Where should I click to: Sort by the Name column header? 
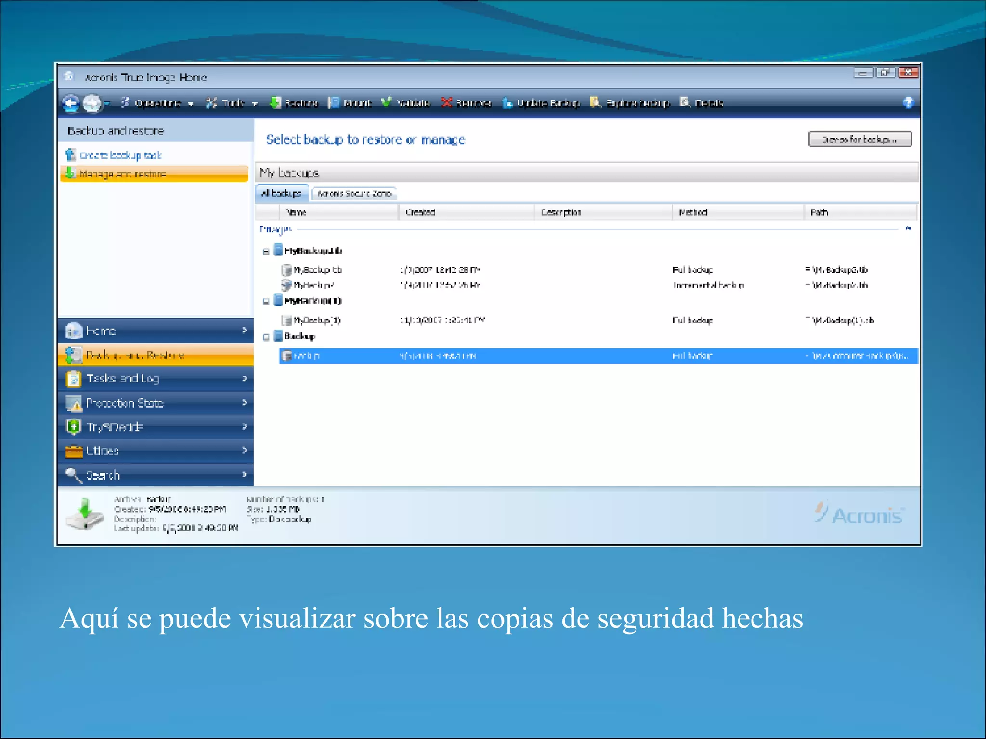tap(339, 212)
